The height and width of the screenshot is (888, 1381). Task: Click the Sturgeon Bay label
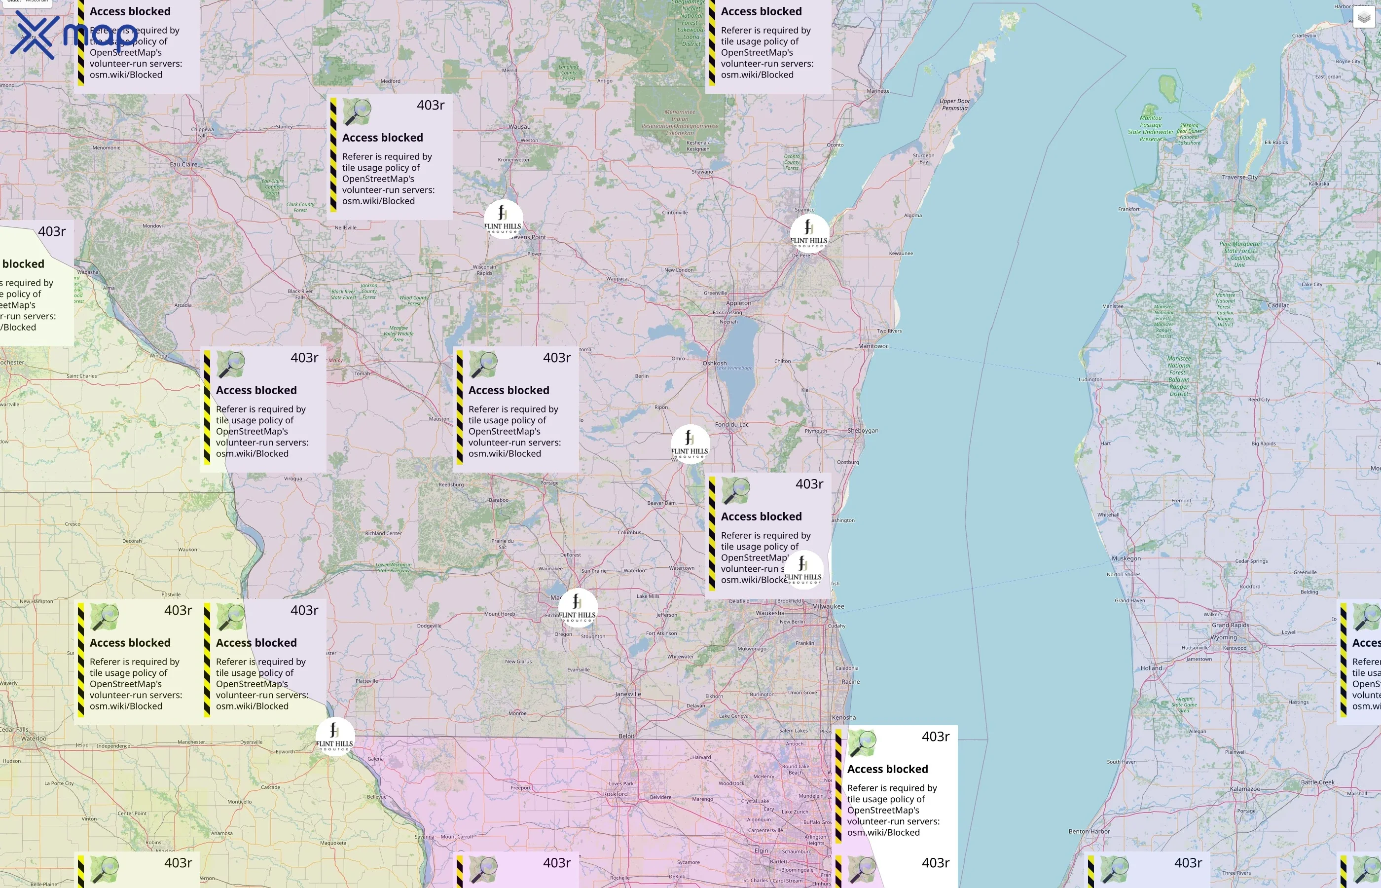coord(923,158)
